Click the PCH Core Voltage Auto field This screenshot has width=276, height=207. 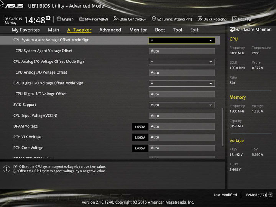pyautogui.click(x=182, y=148)
